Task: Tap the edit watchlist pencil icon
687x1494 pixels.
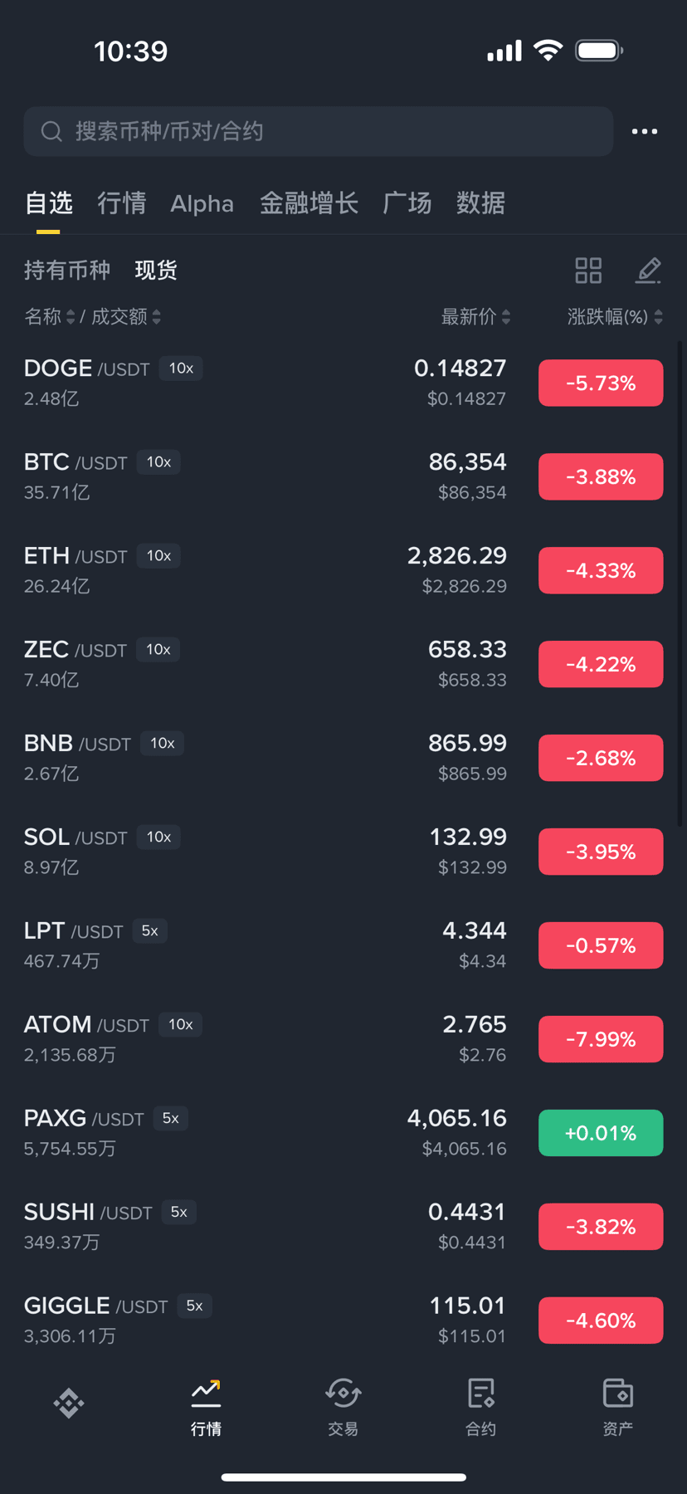Action: [x=648, y=271]
